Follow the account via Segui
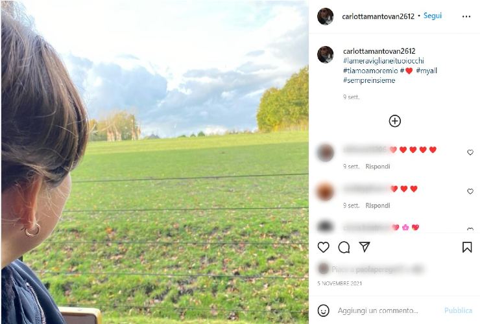The width and height of the screenshot is (480, 324). 432,16
